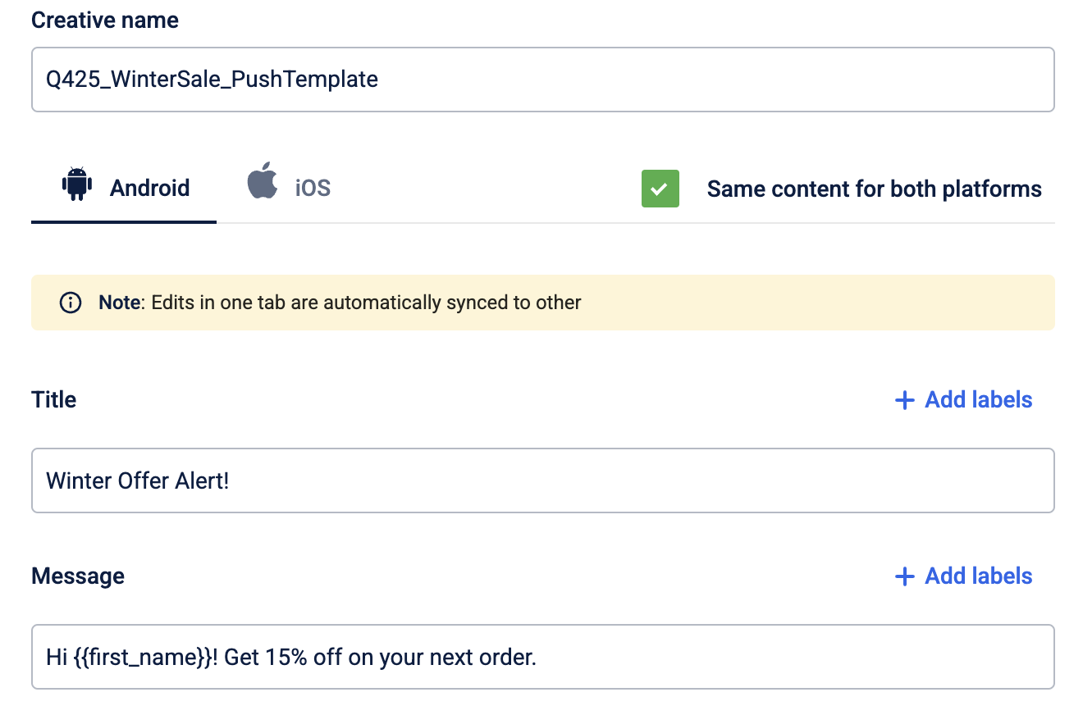Click the 'Title' field label
Screen dimensions: 1083x715
pos(54,400)
